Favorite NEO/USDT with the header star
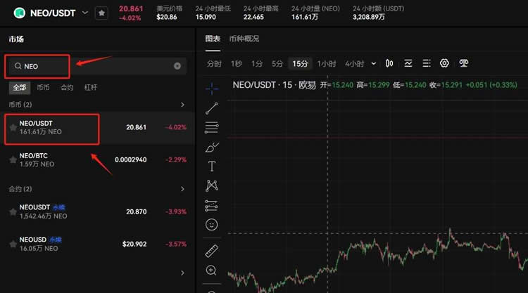528x293 pixels. (102, 13)
